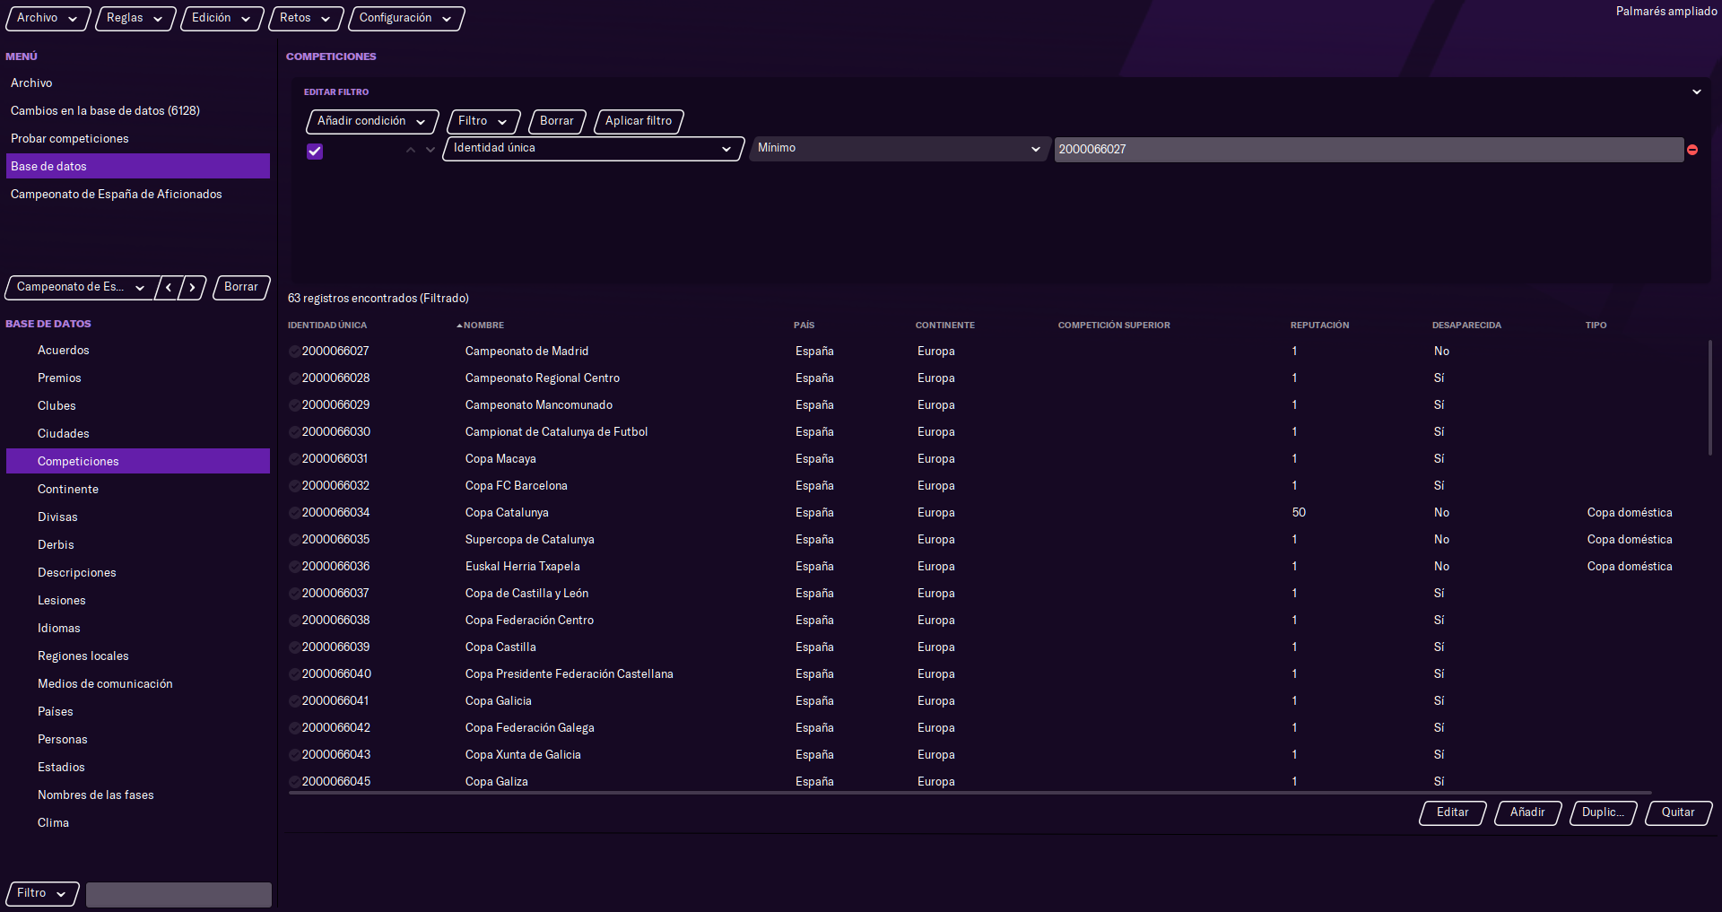Click Borrar in the filter editor

(x=557, y=121)
